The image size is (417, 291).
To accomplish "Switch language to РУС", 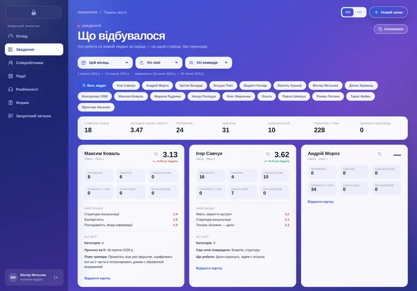I will [359, 12].
